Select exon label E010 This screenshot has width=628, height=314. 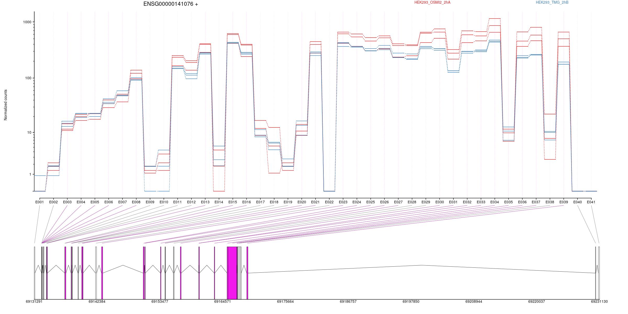click(164, 202)
